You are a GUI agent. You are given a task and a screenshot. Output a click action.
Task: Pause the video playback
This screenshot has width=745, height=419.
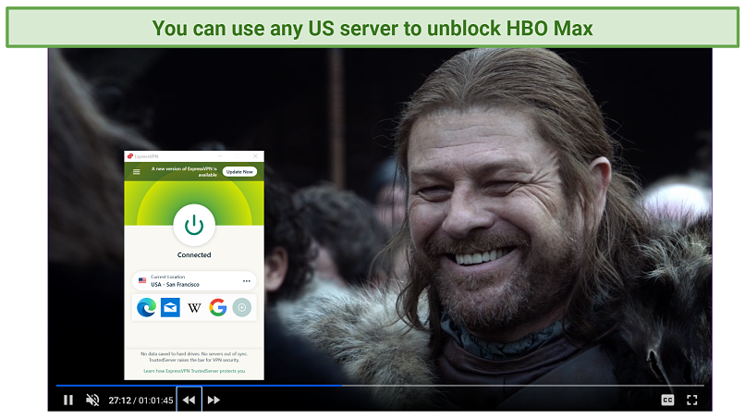68,400
